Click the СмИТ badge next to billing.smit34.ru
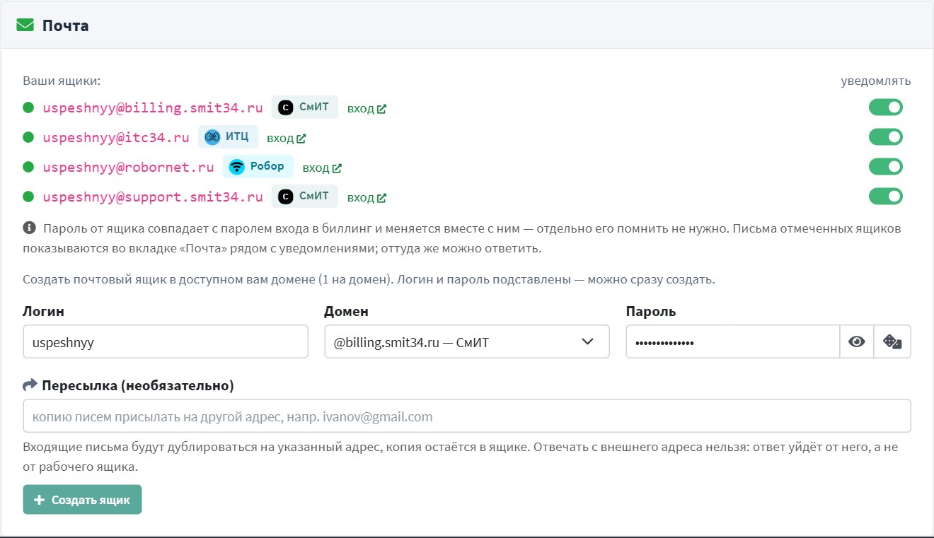Image resolution: width=934 pixels, height=538 pixels. point(305,107)
